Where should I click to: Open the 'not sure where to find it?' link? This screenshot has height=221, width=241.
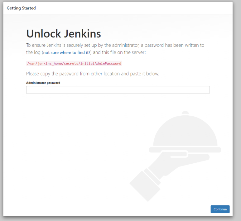[x=67, y=53]
